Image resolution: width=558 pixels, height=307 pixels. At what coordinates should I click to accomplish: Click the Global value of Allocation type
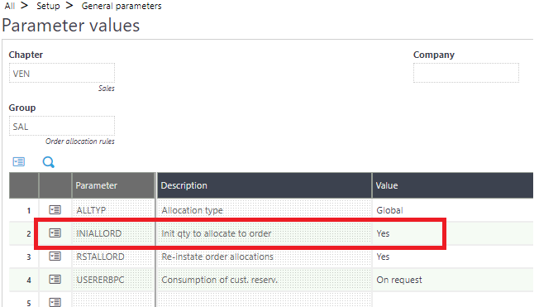tap(389, 210)
